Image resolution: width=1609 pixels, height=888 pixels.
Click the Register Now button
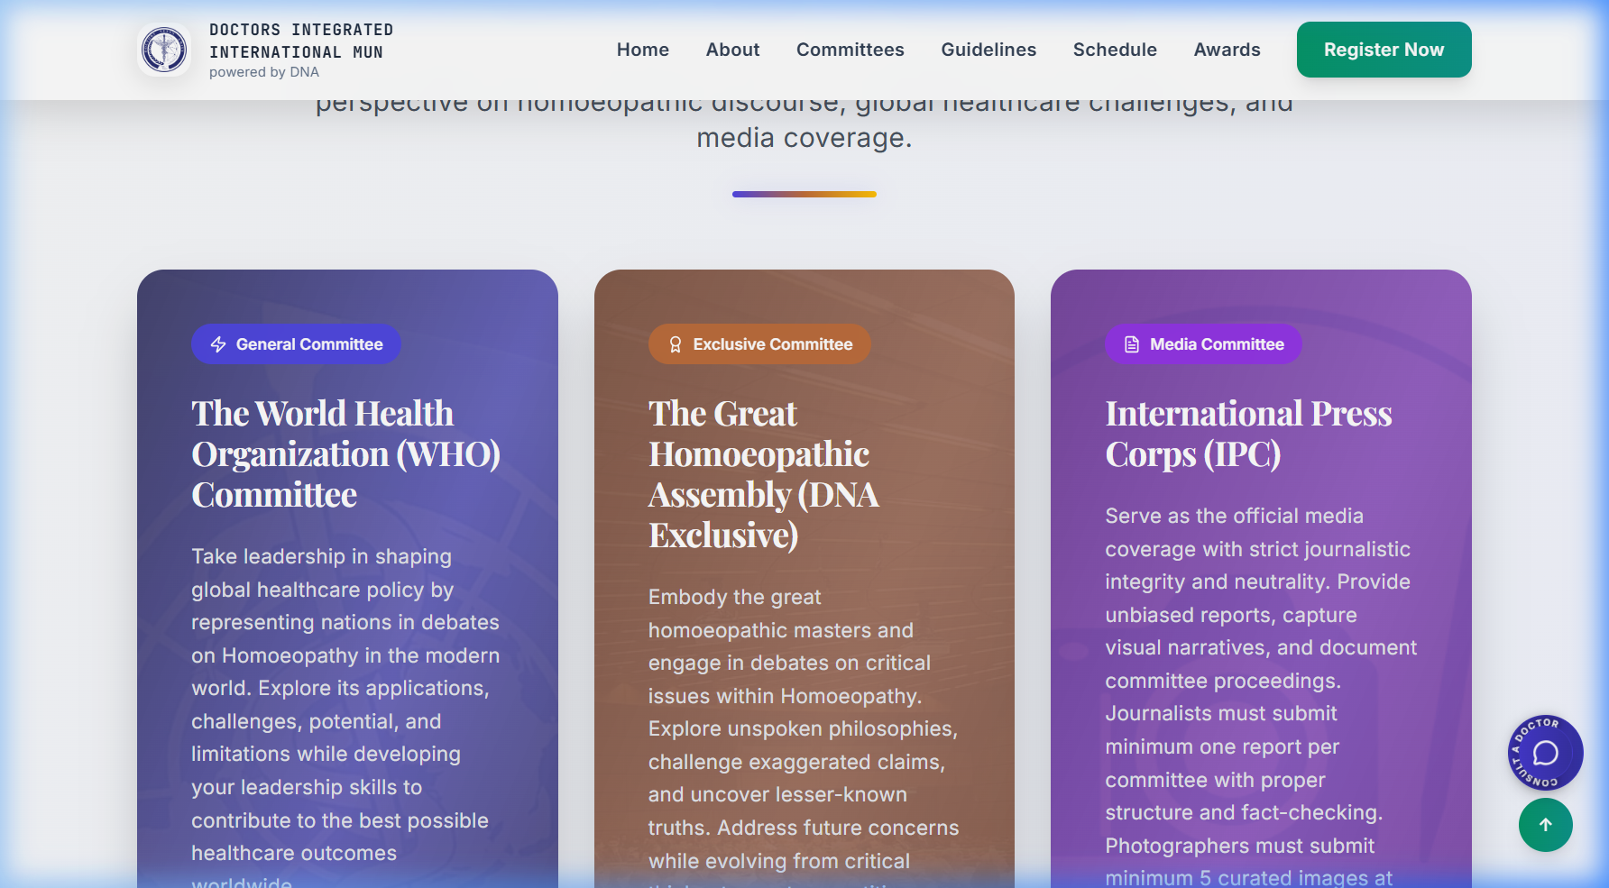pos(1384,50)
